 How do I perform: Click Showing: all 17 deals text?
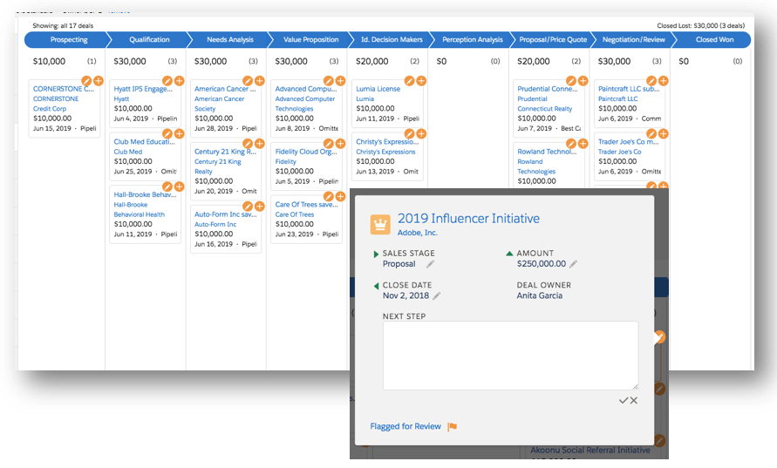63,26
